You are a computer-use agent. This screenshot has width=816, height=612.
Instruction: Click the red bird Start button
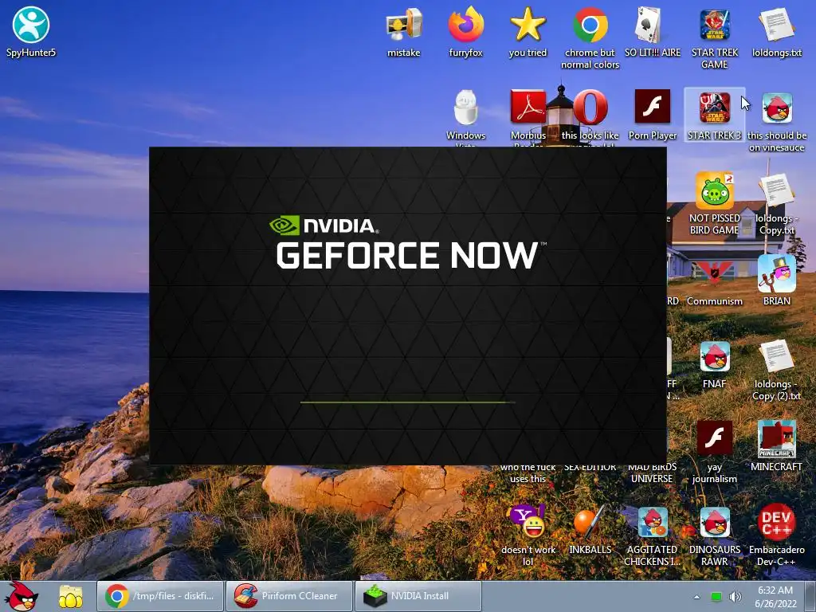[x=21, y=596]
